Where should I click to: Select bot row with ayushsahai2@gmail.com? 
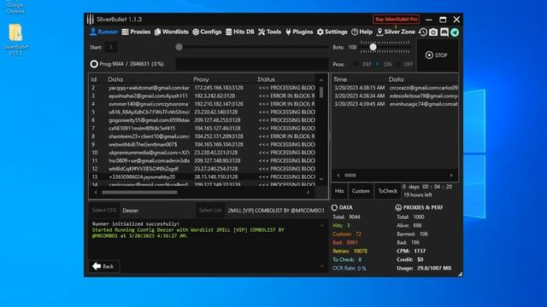pyautogui.click(x=203, y=96)
